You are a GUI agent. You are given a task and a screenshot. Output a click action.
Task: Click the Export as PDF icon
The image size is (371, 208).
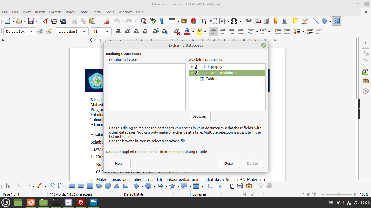45,21
